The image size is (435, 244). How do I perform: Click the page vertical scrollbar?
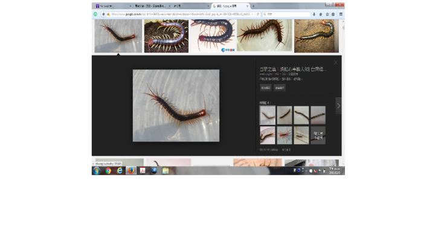tap(343, 92)
